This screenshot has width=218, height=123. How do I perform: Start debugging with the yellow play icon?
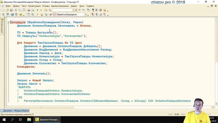click(21, 14)
